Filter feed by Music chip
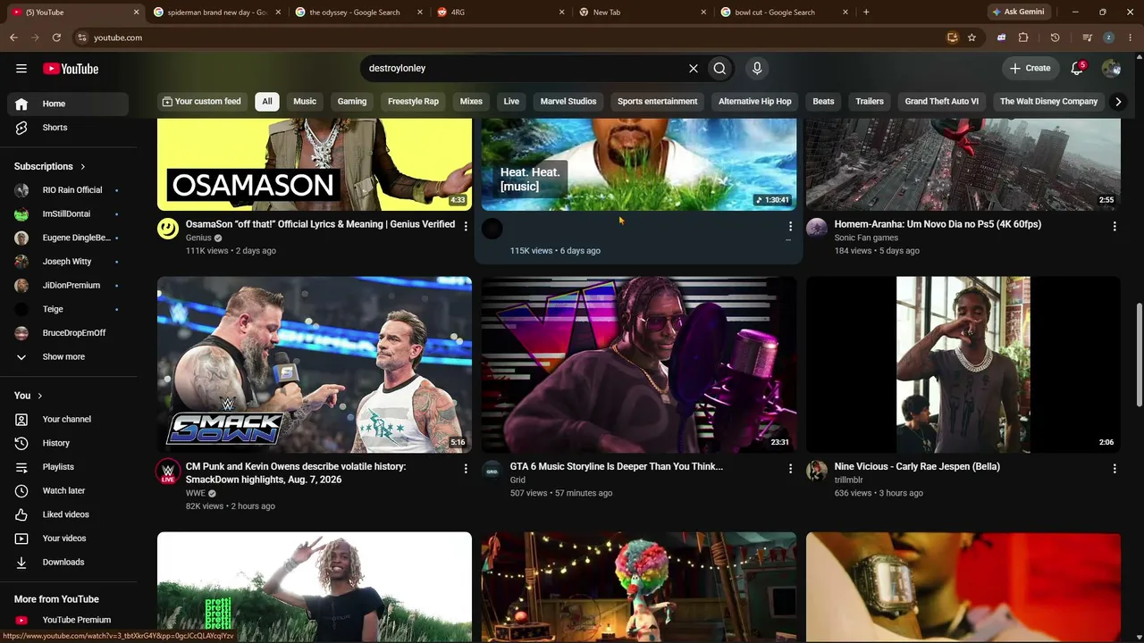 305,101
